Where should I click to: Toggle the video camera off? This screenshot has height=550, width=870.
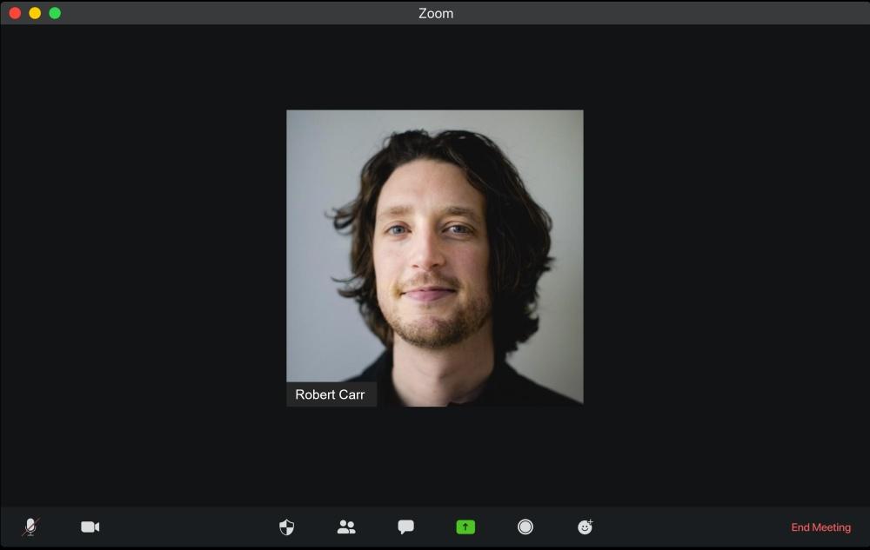click(x=90, y=527)
